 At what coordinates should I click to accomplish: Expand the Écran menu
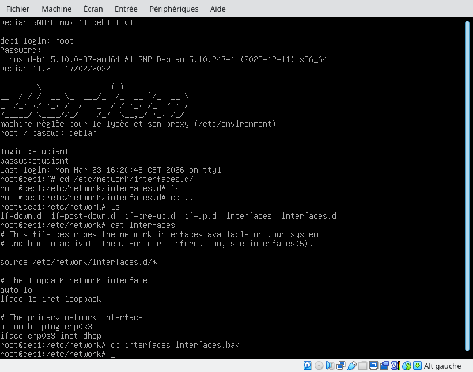93,9
